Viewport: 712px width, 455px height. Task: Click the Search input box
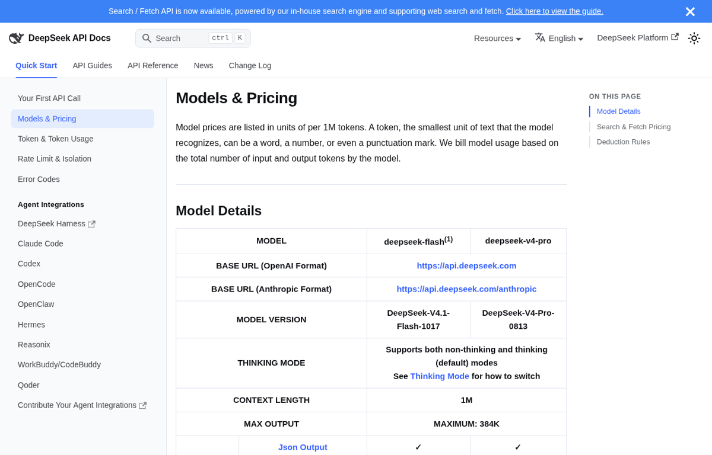click(193, 38)
